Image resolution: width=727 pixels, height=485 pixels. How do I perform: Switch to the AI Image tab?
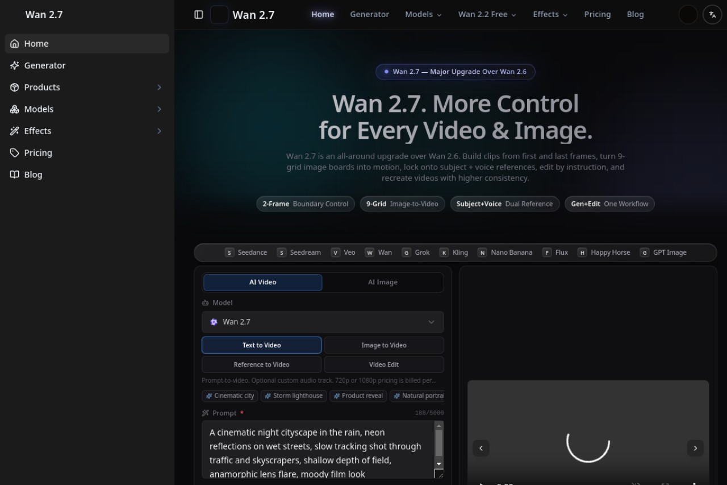click(x=383, y=283)
